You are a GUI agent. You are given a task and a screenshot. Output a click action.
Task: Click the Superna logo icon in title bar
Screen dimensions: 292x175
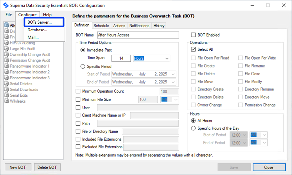pos(6,5)
